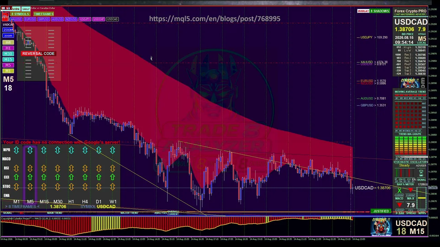The image size is (440, 247).
Task: Click the candlestick chart icon
Action: pyautogui.click(x=5, y=16)
